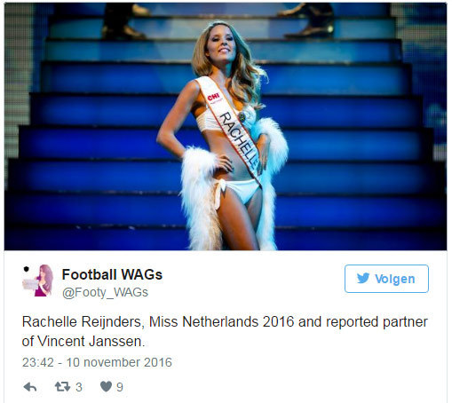
Task: Click the words Miss Netherlands 2016
Action: [222, 322]
